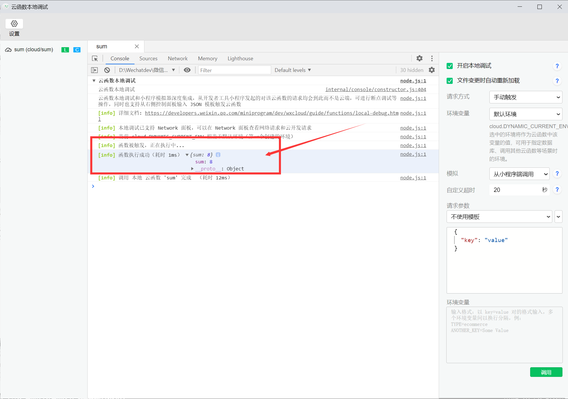
Task: Click the Sources tab in DevTools
Action: click(x=149, y=59)
